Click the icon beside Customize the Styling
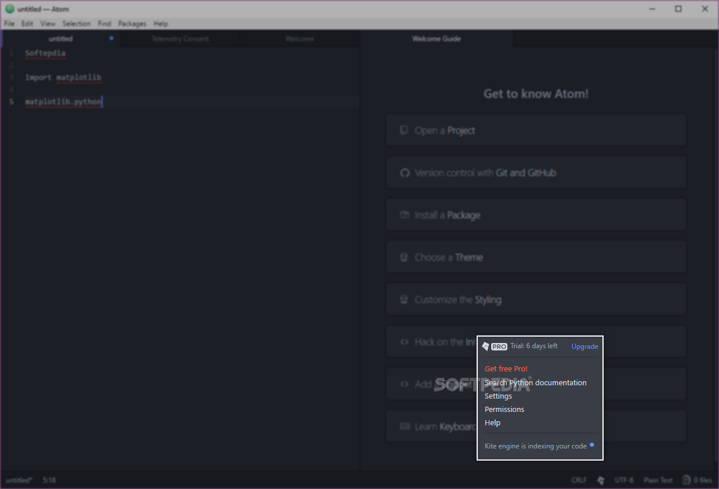 pyautogui.click(x=404, y=300)
